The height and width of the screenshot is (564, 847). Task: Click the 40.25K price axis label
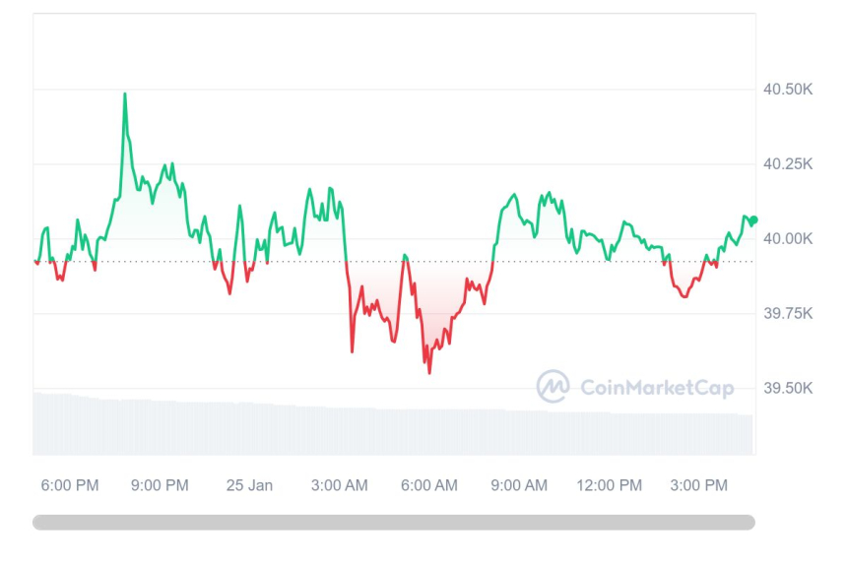[788, 164]
